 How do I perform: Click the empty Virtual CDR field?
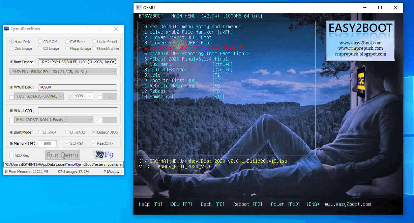click(78, 111)
